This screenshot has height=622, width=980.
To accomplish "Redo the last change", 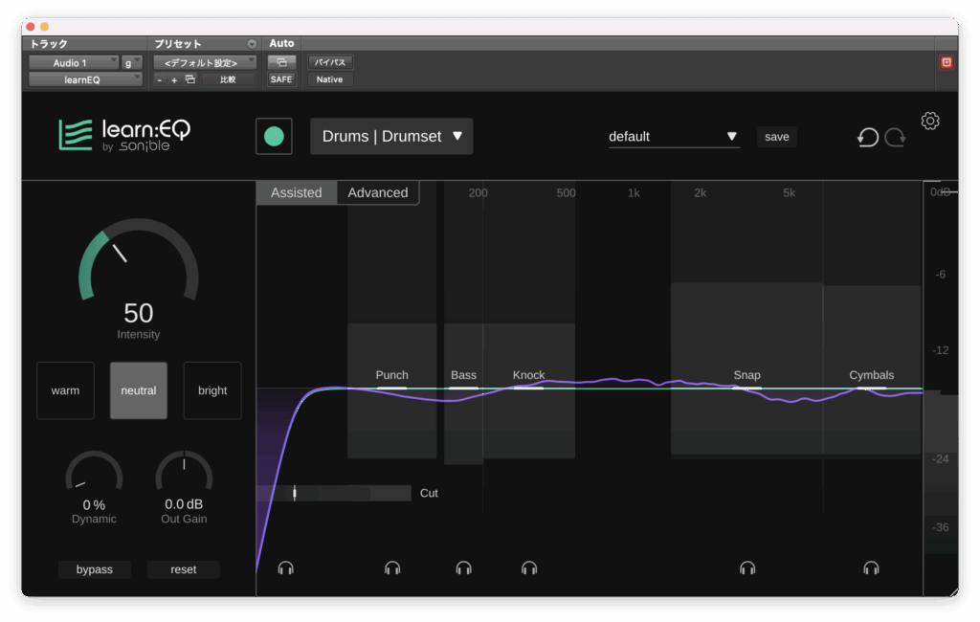I will tap(896, 137).
